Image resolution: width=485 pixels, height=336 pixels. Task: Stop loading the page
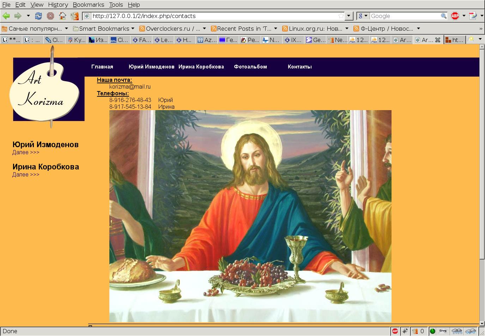tap(50, 16)
